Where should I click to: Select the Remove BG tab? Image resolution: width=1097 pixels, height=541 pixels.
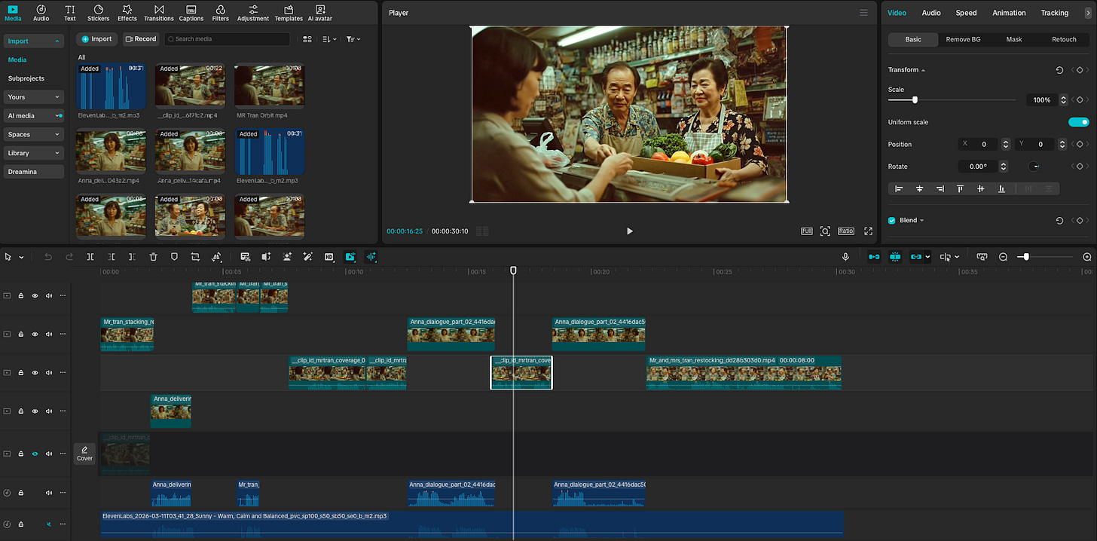[963, 39]
